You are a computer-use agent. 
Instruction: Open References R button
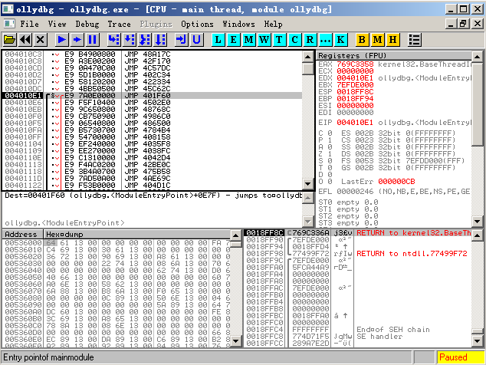310,40
